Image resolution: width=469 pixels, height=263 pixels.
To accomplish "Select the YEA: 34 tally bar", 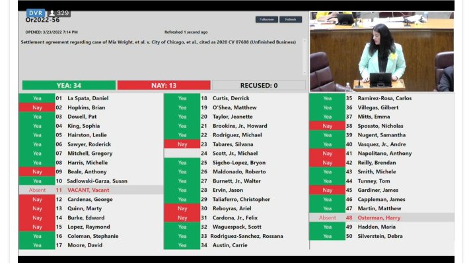I will tap(69, 86).
